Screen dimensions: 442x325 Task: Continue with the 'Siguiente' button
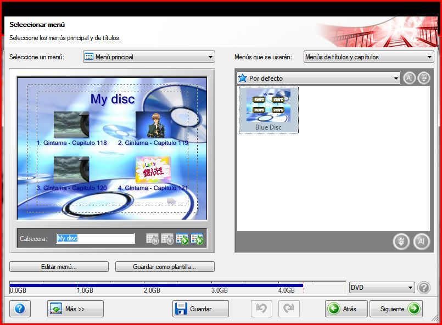pyautogui.click(x=396, y=309)
